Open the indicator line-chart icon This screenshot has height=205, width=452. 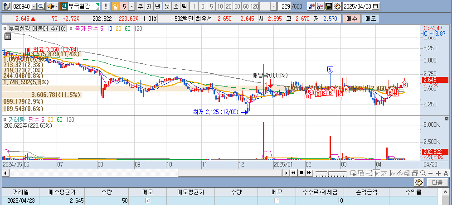pos(320,6)
